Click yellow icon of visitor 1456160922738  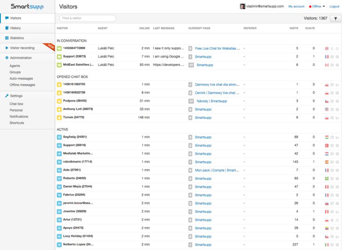[x=59, y=93]
